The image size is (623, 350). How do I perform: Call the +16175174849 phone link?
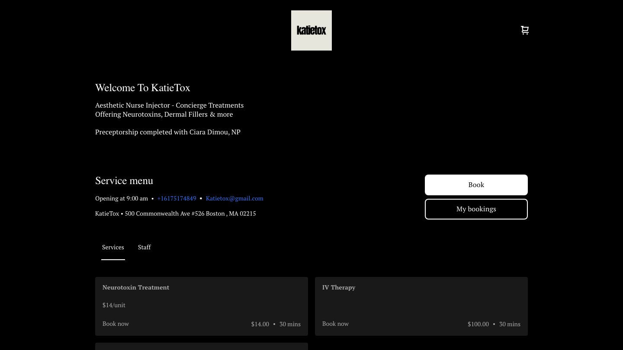(177, 198)
